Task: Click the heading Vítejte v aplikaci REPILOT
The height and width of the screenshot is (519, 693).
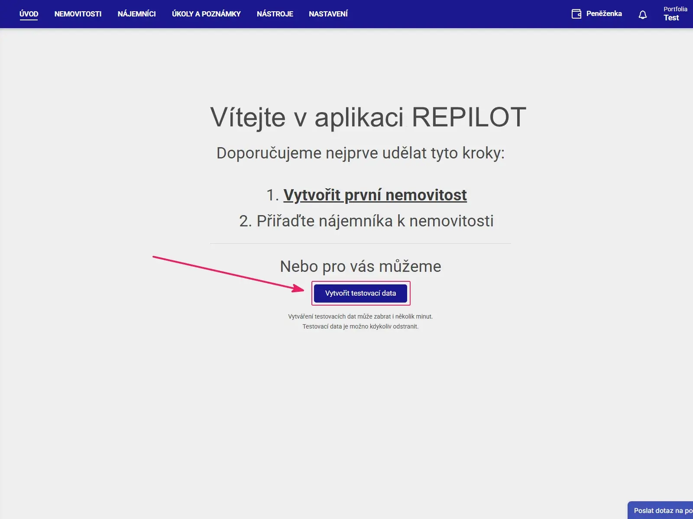Action: (x=368, y=117)
